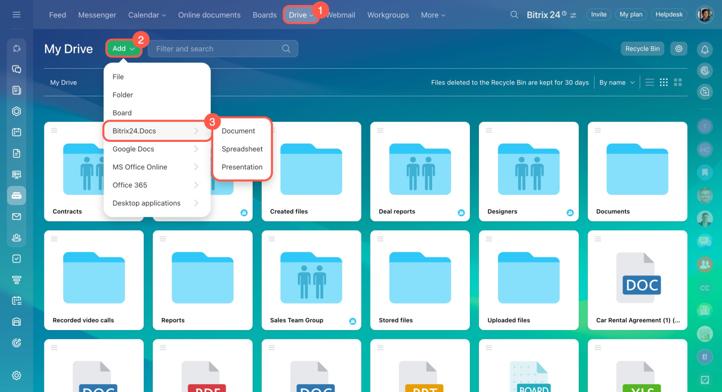The height and width of the screenshot is (392, 722).
Task: Open Workgroups in top navigation
Action: tap(388, 15)
